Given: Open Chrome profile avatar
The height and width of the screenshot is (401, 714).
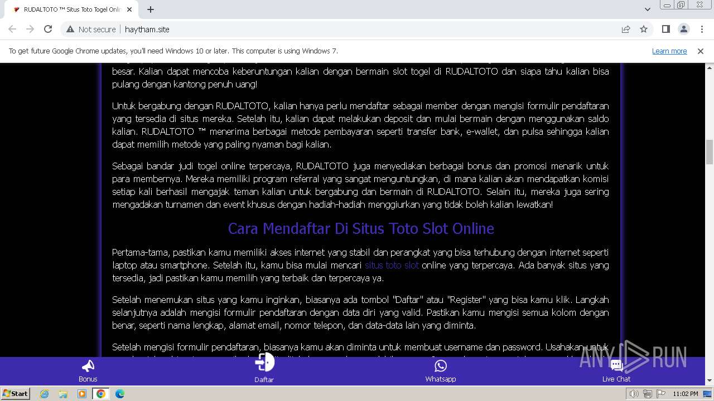Looking at the screenshot, I should pyautogui.click(x=684, y=29).
